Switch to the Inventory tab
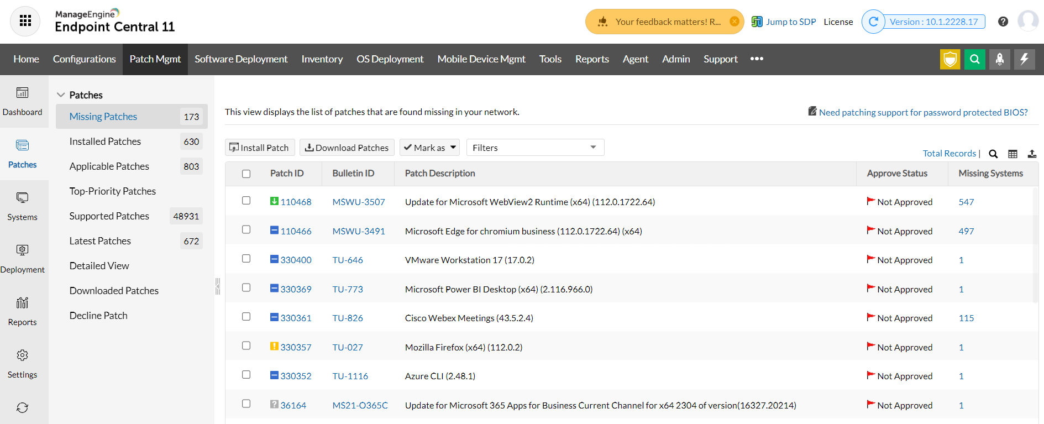The image size is (1044, 424). [322, 59]
